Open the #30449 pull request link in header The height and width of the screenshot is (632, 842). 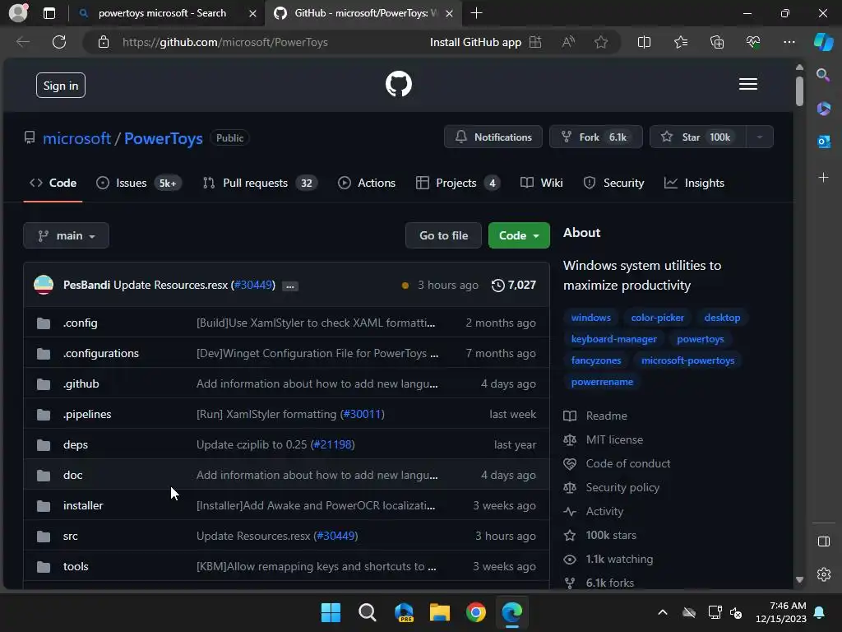[x=255, y=285]
